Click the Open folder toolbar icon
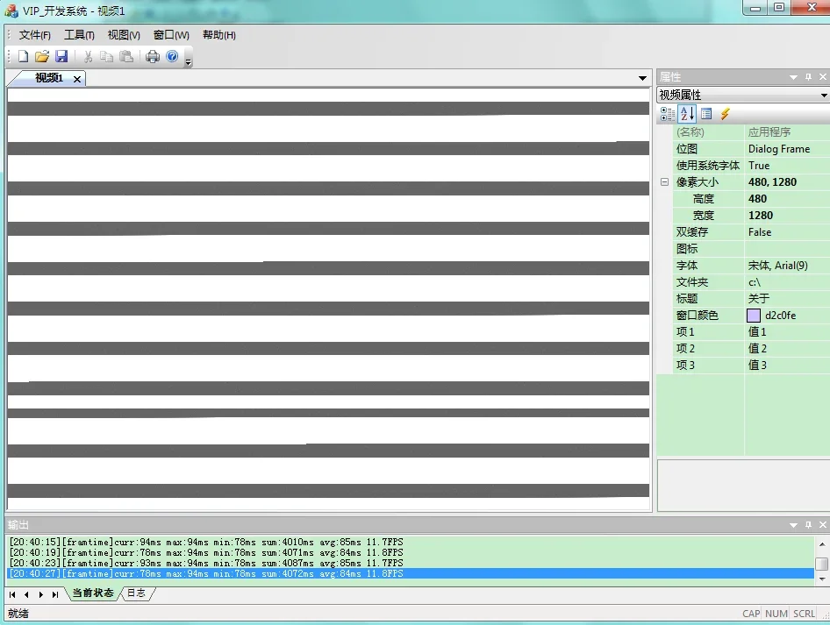Viewport: 830px width, 625px height. click(42, 56)
